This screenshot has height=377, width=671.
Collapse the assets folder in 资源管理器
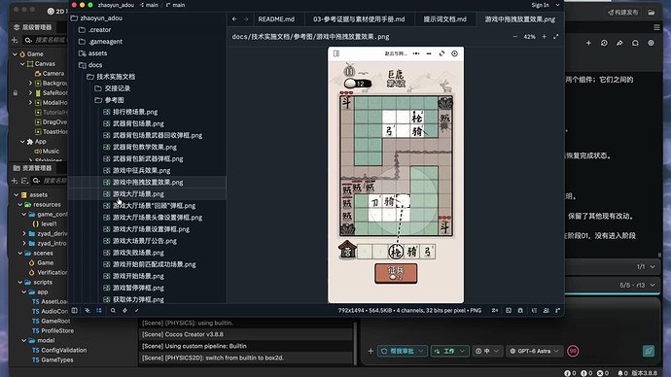point(17,194)
